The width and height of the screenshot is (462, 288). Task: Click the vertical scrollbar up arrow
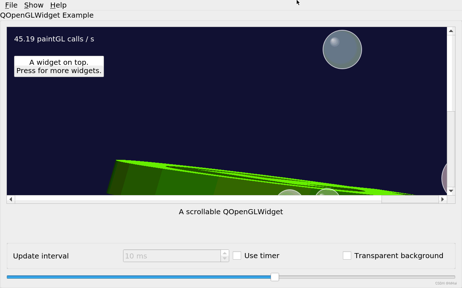(x=451, y=31)
